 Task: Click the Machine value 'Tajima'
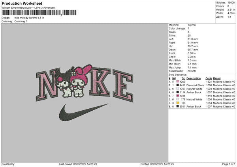(x=192, y=25)
